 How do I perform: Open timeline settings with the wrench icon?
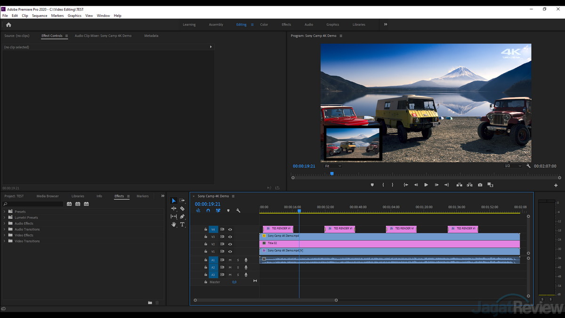click(x=238, y=211)
